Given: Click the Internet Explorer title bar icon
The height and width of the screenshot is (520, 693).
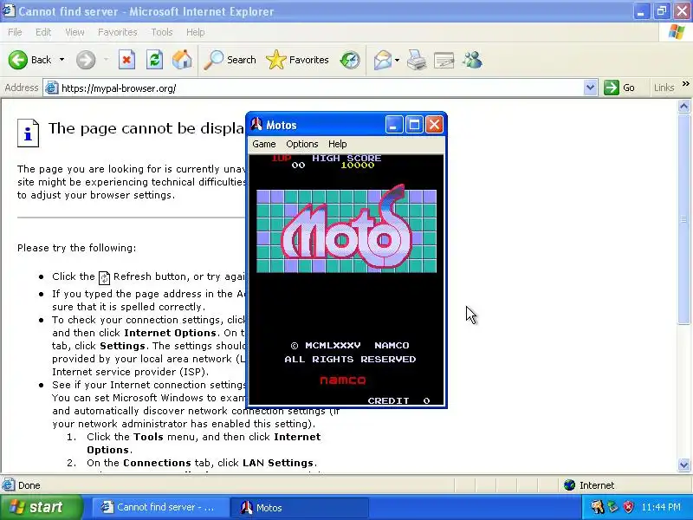Looking at the screenshot, I should point(9,10).
